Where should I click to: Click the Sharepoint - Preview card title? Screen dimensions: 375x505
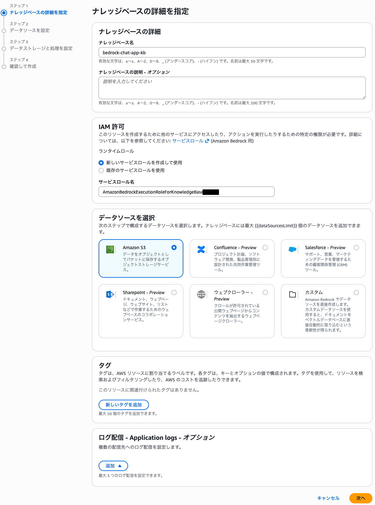(144, 292)
